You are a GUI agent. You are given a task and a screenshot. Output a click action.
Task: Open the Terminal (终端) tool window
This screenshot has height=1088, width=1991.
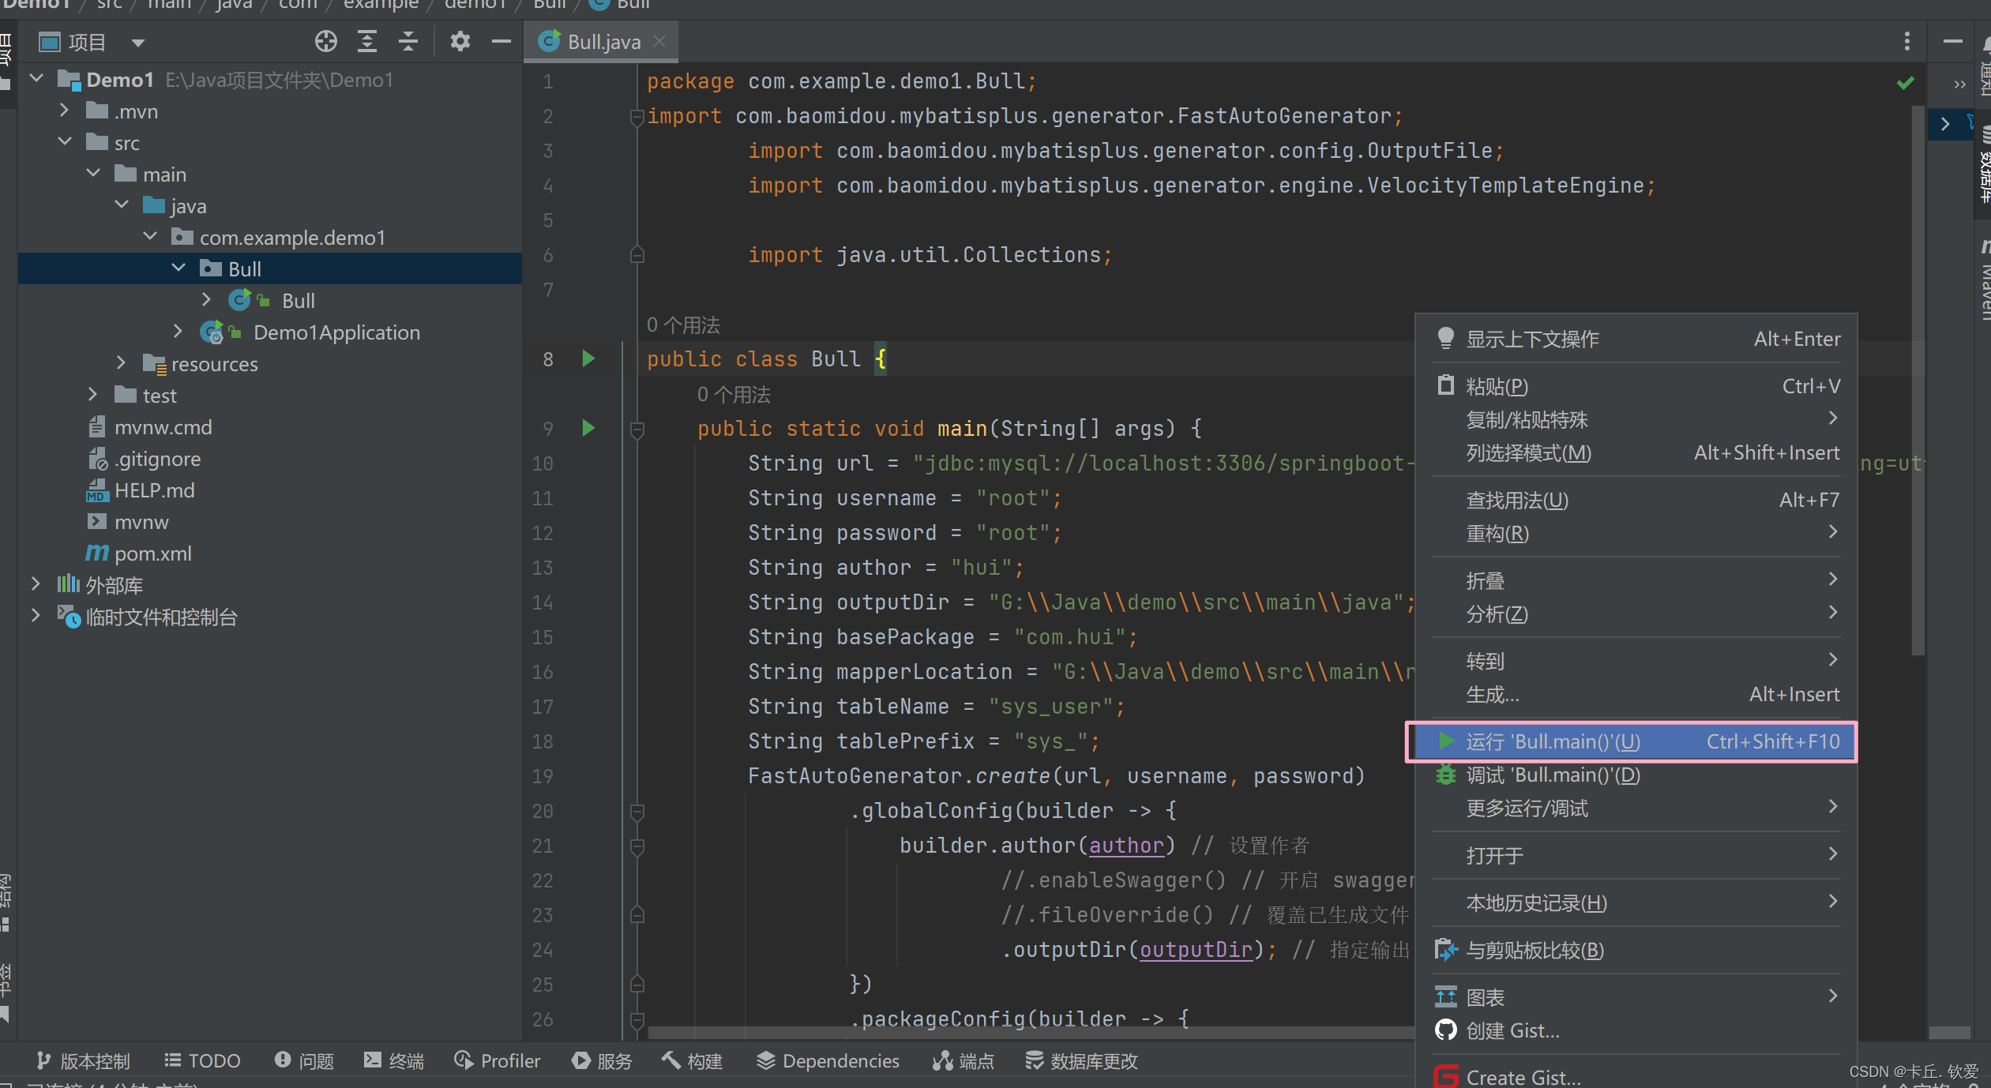point(394,1061)
